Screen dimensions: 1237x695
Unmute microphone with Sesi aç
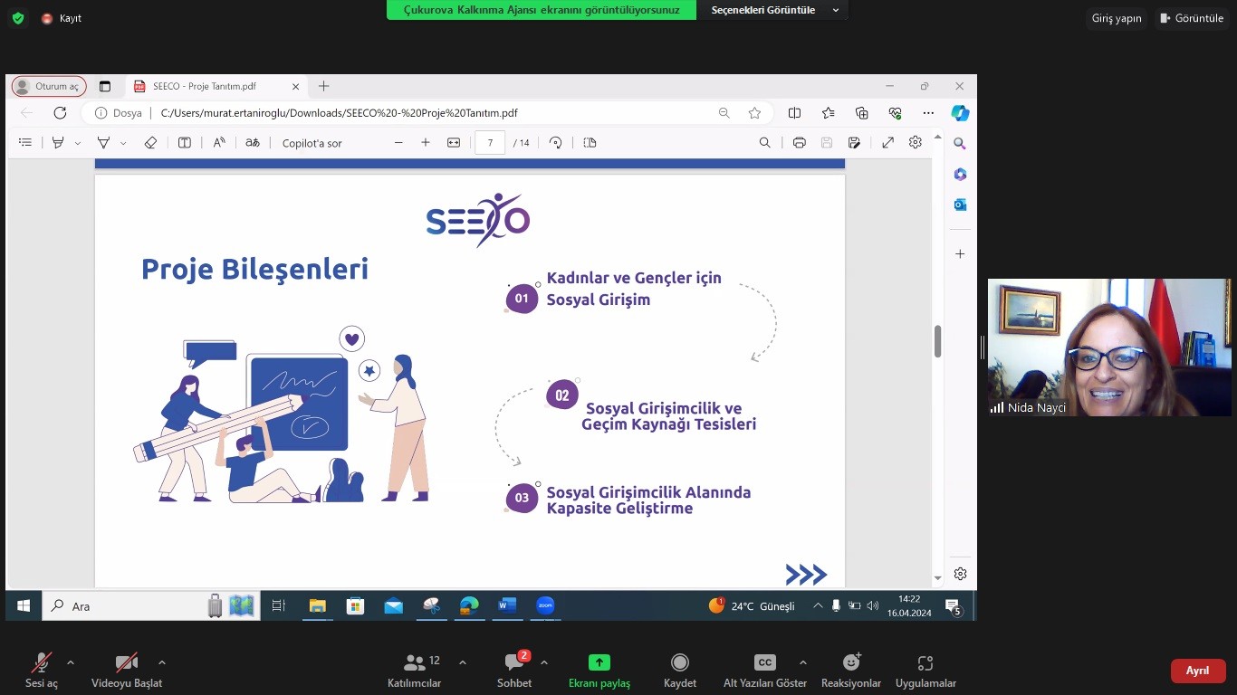click(x=41, y=670)
